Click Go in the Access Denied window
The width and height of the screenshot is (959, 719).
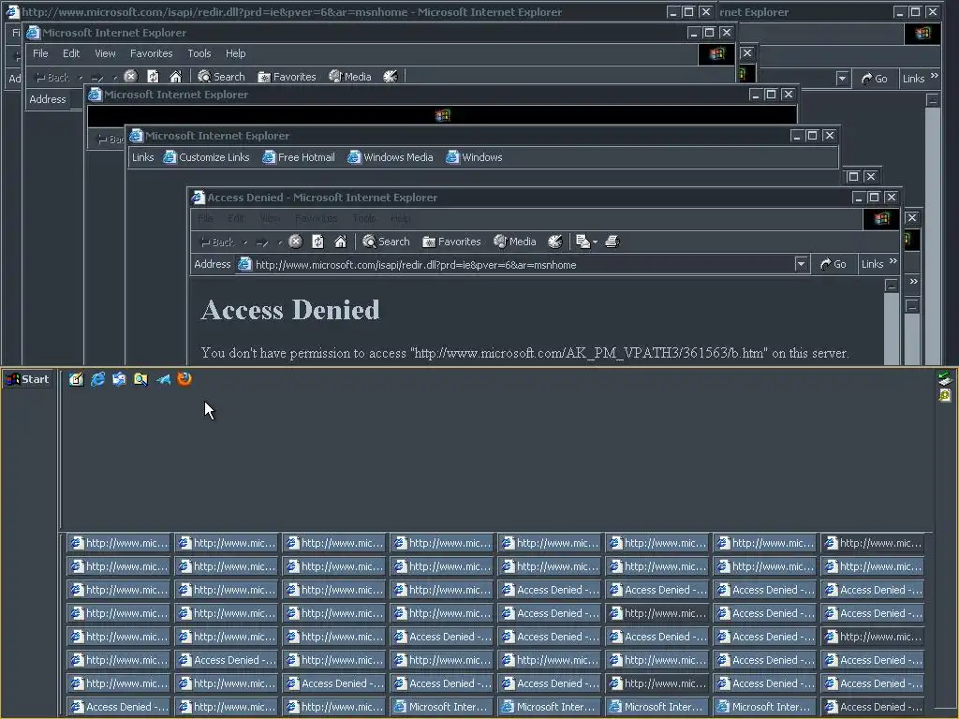coord(833,264)
